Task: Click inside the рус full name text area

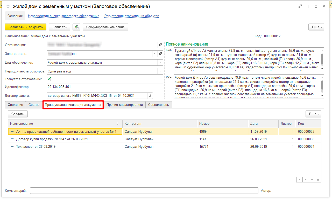Action: pos(247,86)
